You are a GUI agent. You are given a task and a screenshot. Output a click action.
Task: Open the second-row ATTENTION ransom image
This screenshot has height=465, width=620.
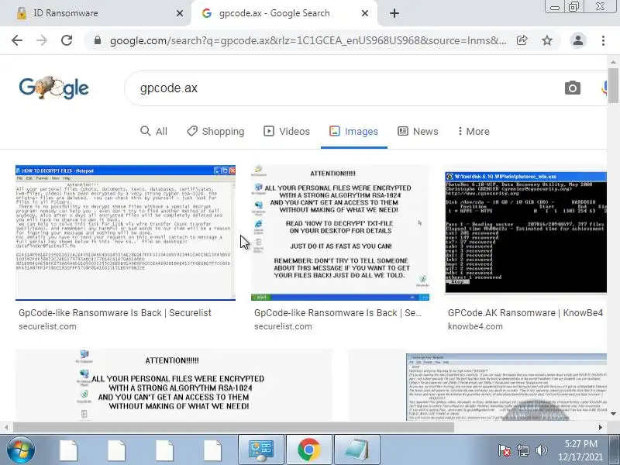174,384
